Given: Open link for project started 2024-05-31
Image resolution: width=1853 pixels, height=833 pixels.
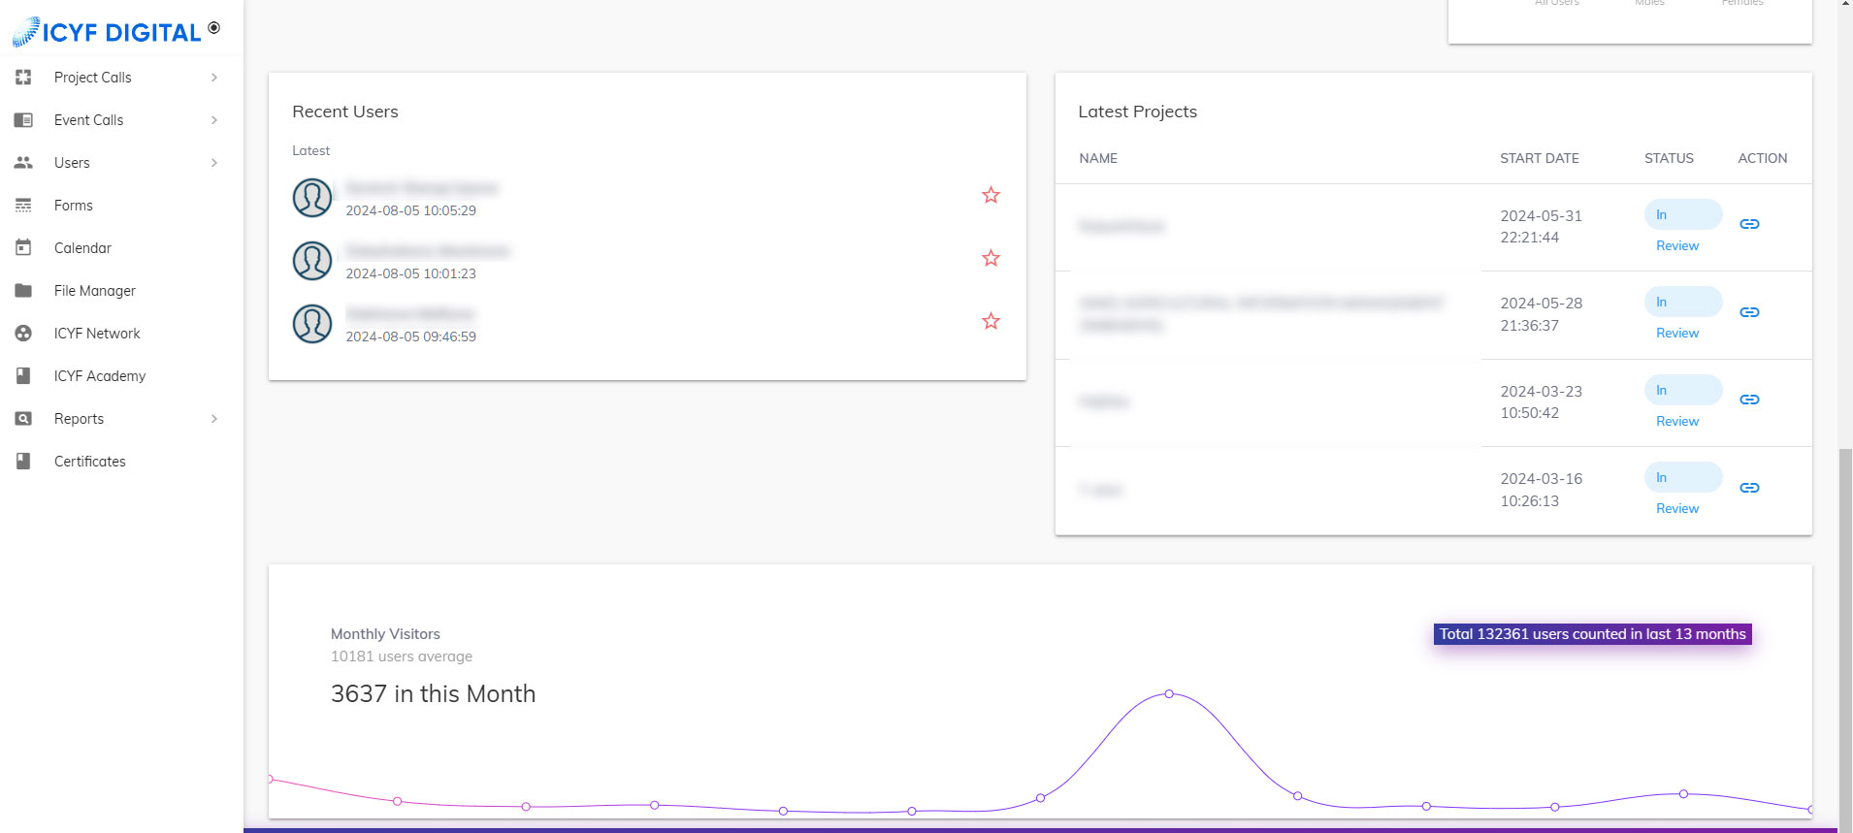Looking at the screenshot, I should tap(1749, 224).
